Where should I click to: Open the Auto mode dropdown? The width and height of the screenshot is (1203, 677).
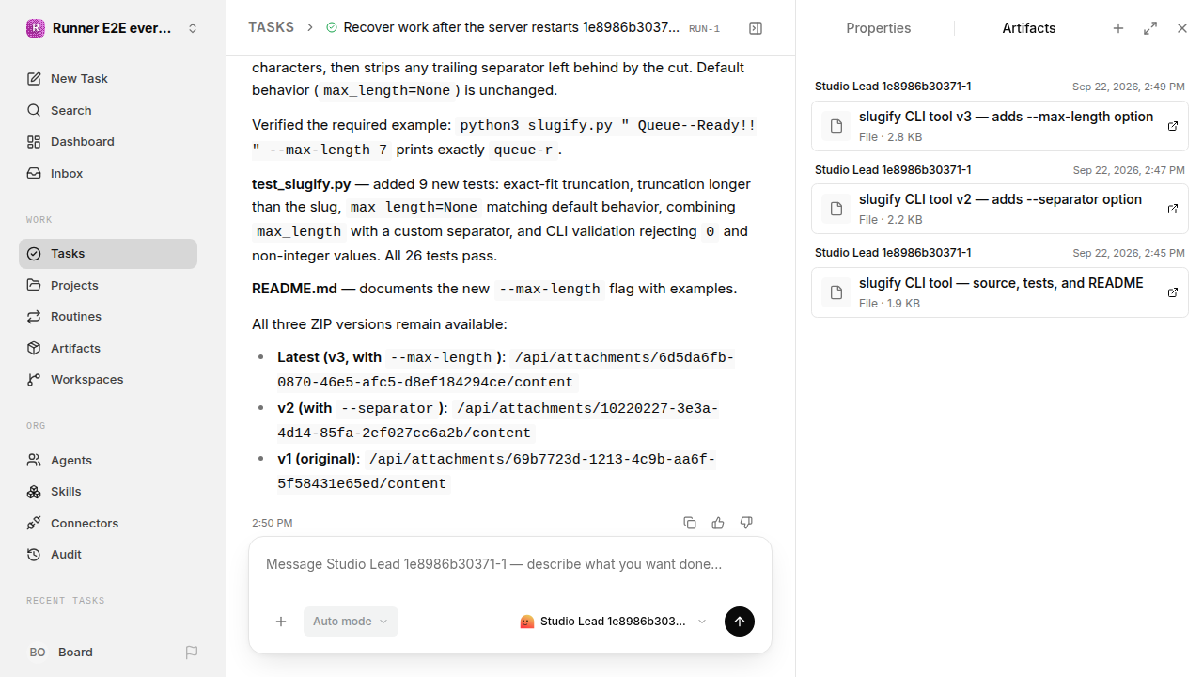351,622
